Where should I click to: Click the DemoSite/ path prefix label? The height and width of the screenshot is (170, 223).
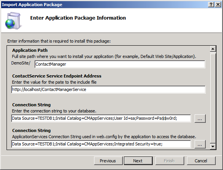coord(21,63)
